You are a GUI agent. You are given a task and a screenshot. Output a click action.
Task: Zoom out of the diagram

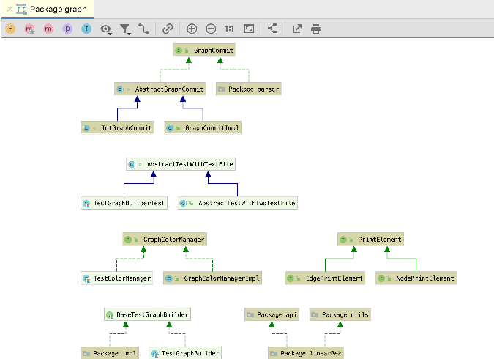click(211, 29)
